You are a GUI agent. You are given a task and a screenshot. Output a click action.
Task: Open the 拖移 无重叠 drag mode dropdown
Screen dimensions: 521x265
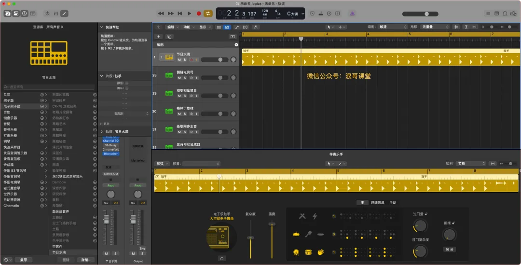click(x=434, y=27)
